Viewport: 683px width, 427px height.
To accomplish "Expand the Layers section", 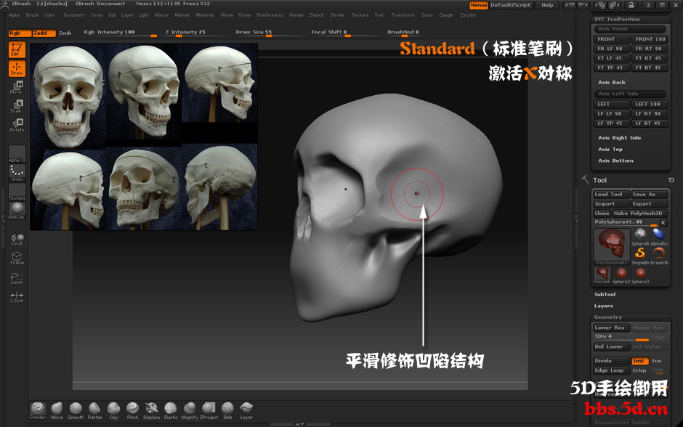I will pyautogui.click(x=604, y=306).
